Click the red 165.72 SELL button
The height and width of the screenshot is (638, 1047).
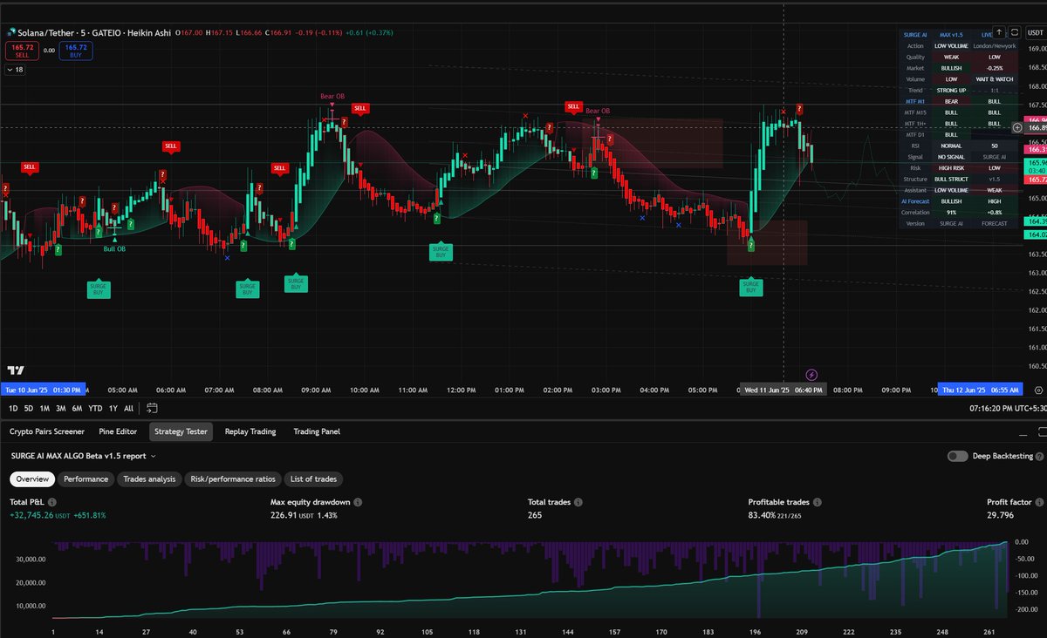(x=21, y=51)
